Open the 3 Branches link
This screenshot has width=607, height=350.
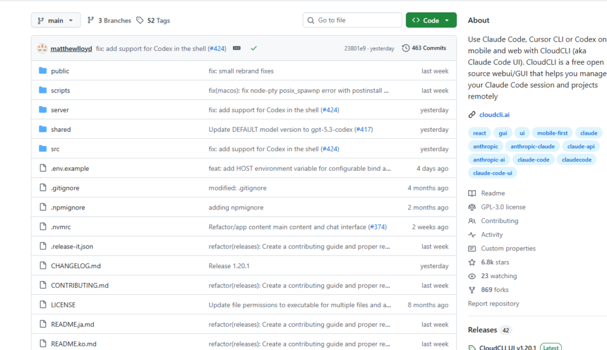[109, 20]
